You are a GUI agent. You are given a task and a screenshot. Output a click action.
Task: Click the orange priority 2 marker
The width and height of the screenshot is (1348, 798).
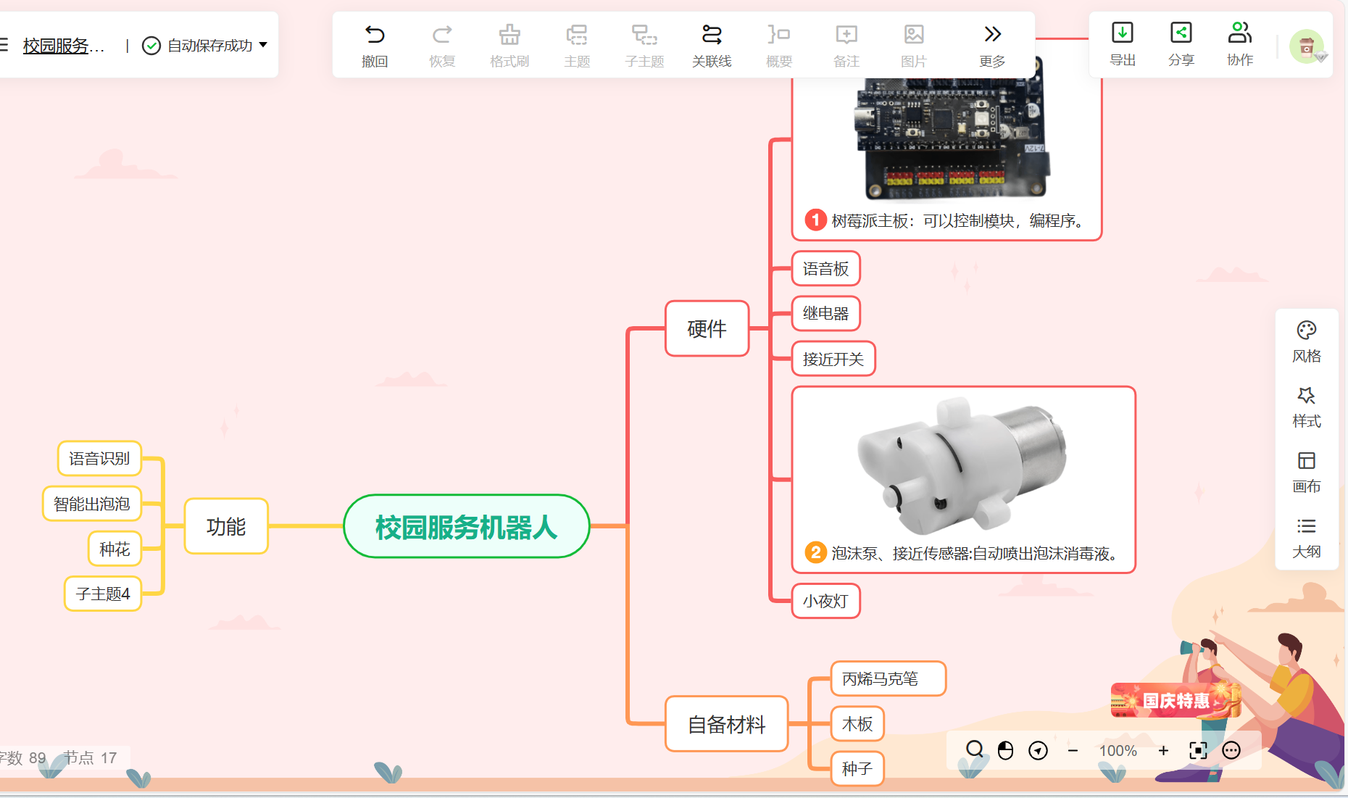coord(815,552)
